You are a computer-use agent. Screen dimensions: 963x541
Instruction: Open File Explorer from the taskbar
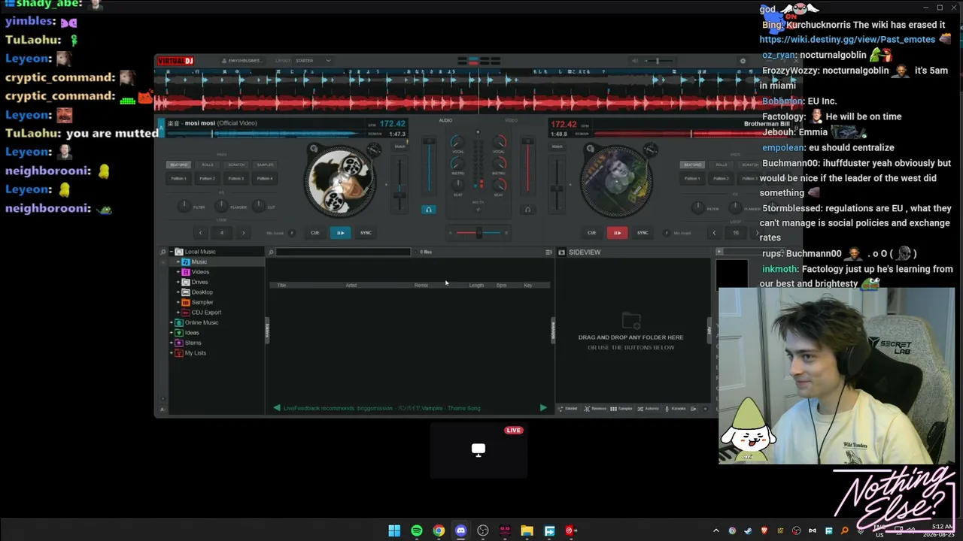point(527,530)
